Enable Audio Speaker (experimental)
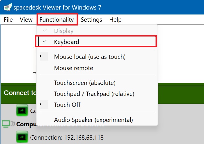 pos(96,120)
